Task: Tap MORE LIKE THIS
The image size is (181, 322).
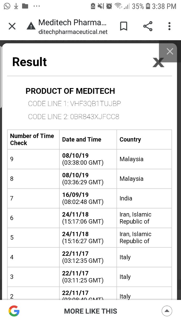Action: [x=90, y=311]
